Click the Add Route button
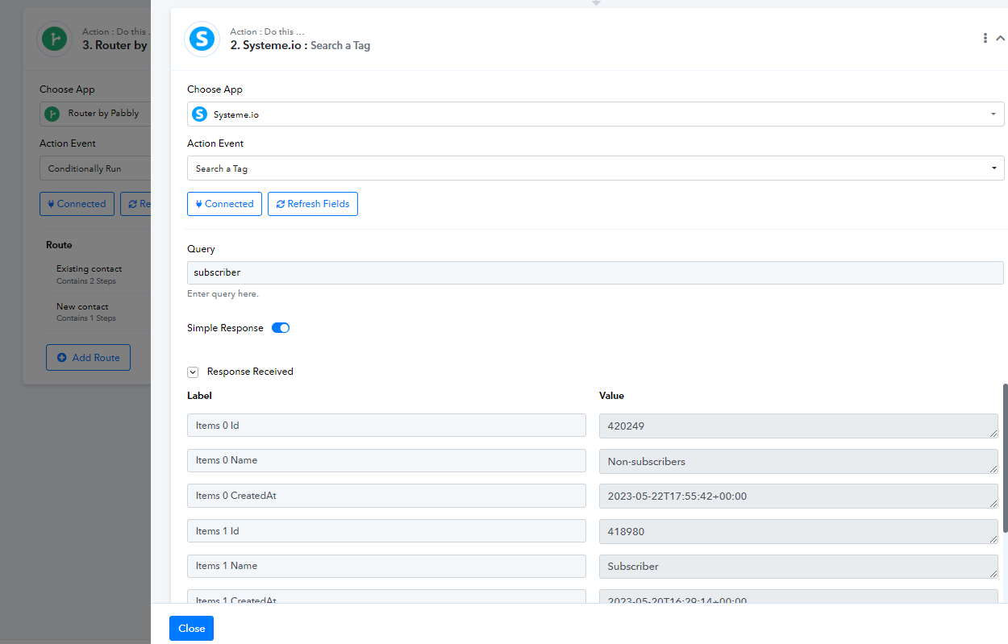Screen dimensions: 1008x644 88,358
